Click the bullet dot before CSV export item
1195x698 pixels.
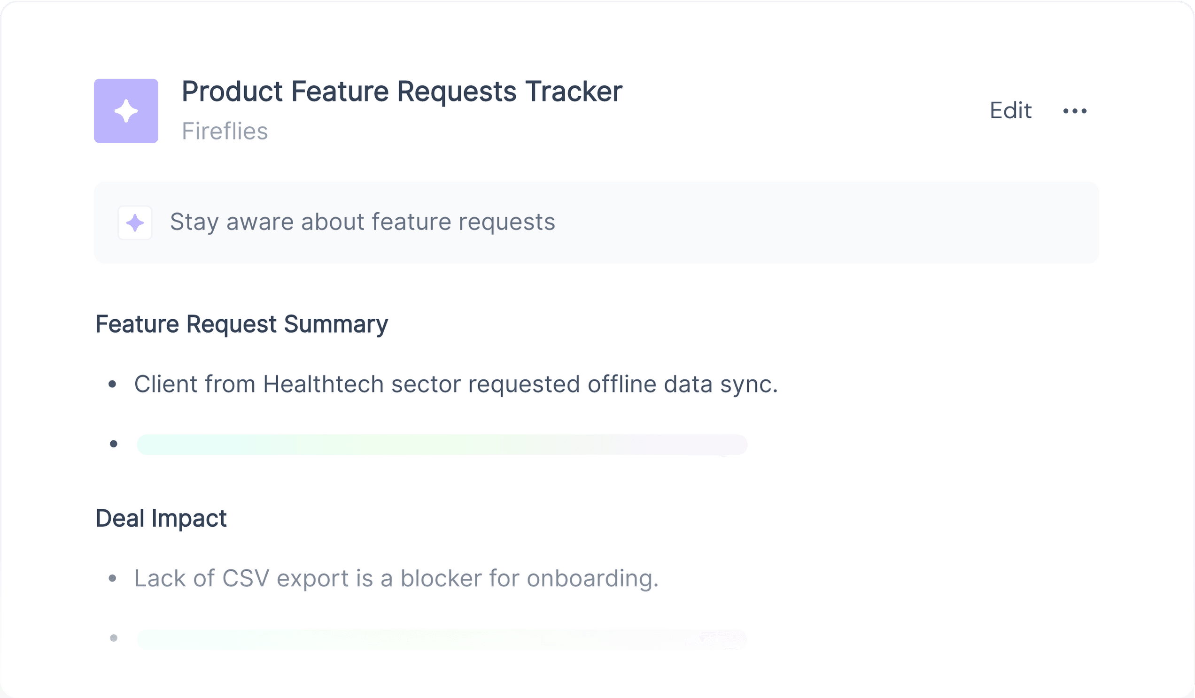coord(112,578)
